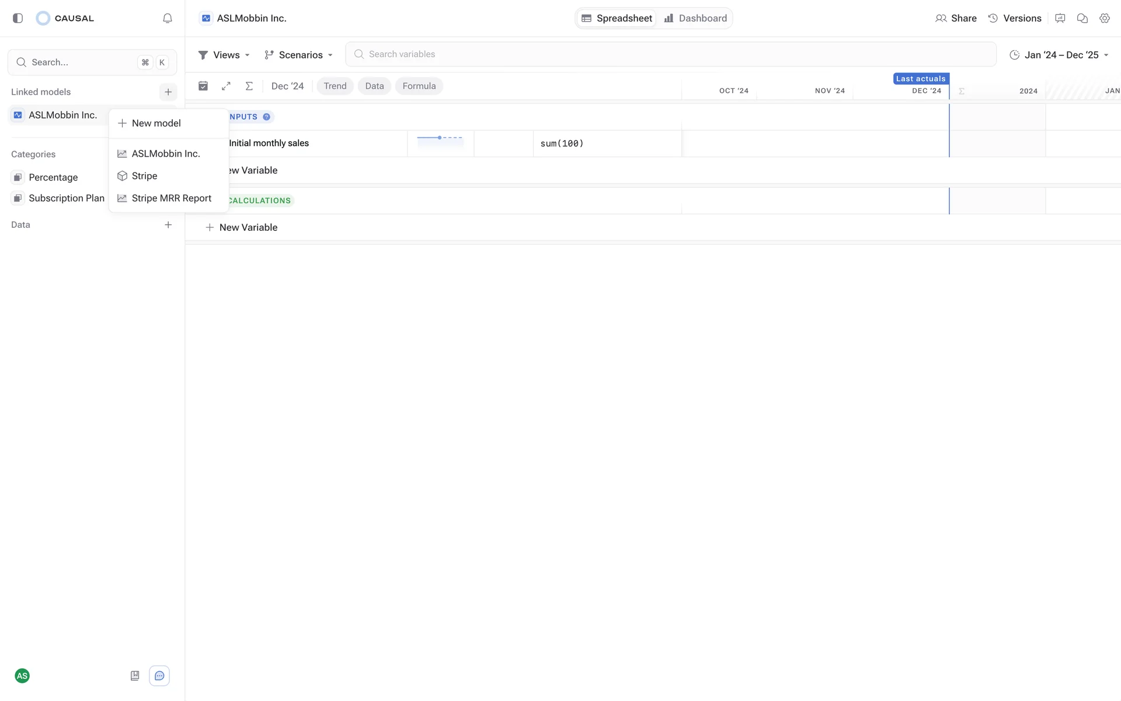
Task: Open the help book icon
Action: click(135, 676)
